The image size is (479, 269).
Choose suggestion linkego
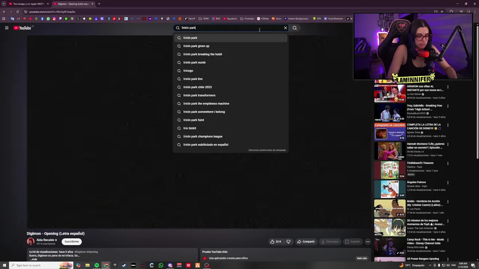[x=230, y=71]
